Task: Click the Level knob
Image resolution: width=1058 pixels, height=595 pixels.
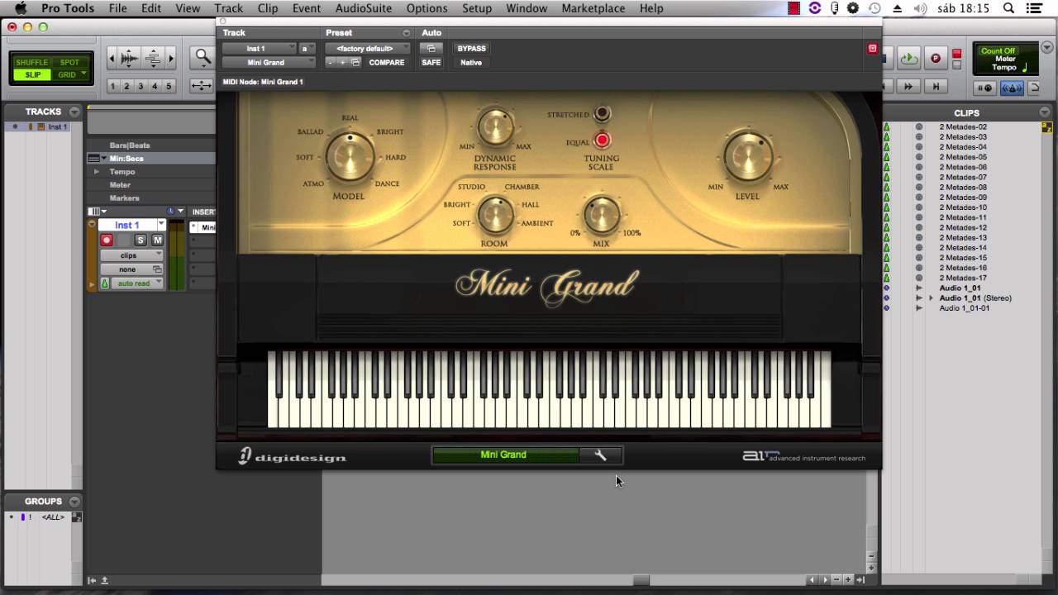Action: (x=747, y=156)
